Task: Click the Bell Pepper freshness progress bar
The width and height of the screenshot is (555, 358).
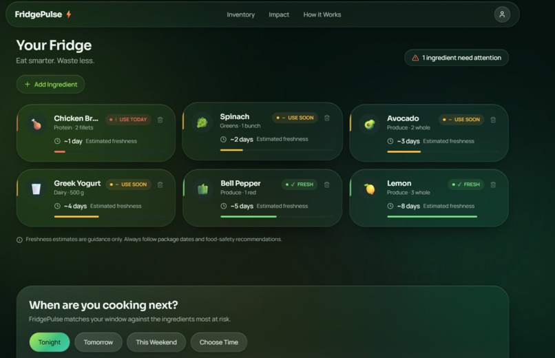Action: click(x=276, y=216)
